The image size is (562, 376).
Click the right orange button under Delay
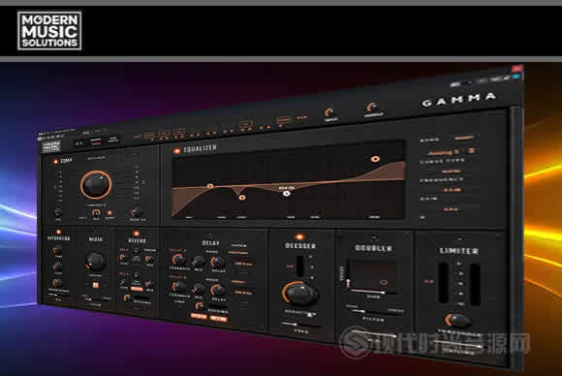[218, 318]
